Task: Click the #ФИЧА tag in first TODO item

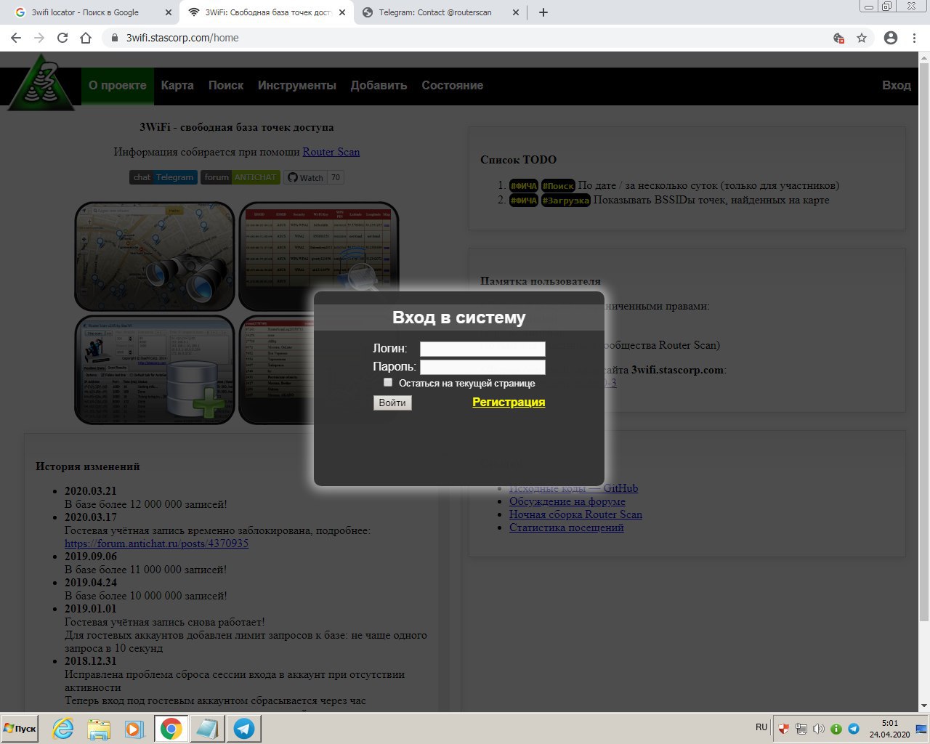Action: tap(523, 186)
